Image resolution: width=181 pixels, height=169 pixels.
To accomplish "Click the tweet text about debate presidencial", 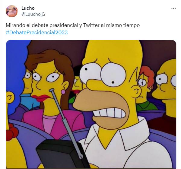I will (73, 25).
